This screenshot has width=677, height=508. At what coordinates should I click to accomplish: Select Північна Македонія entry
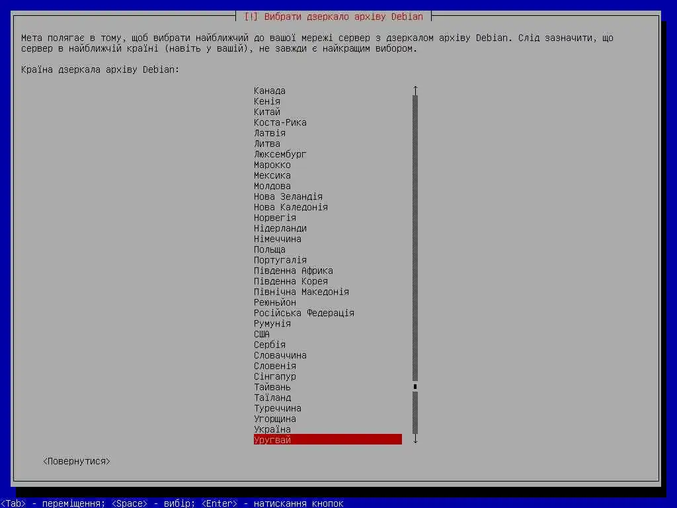(301, 292)
